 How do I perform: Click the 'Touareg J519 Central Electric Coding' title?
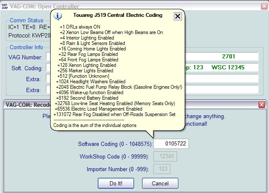[x=118, y=15]
